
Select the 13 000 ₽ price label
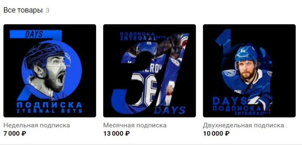tap(116, 133)
